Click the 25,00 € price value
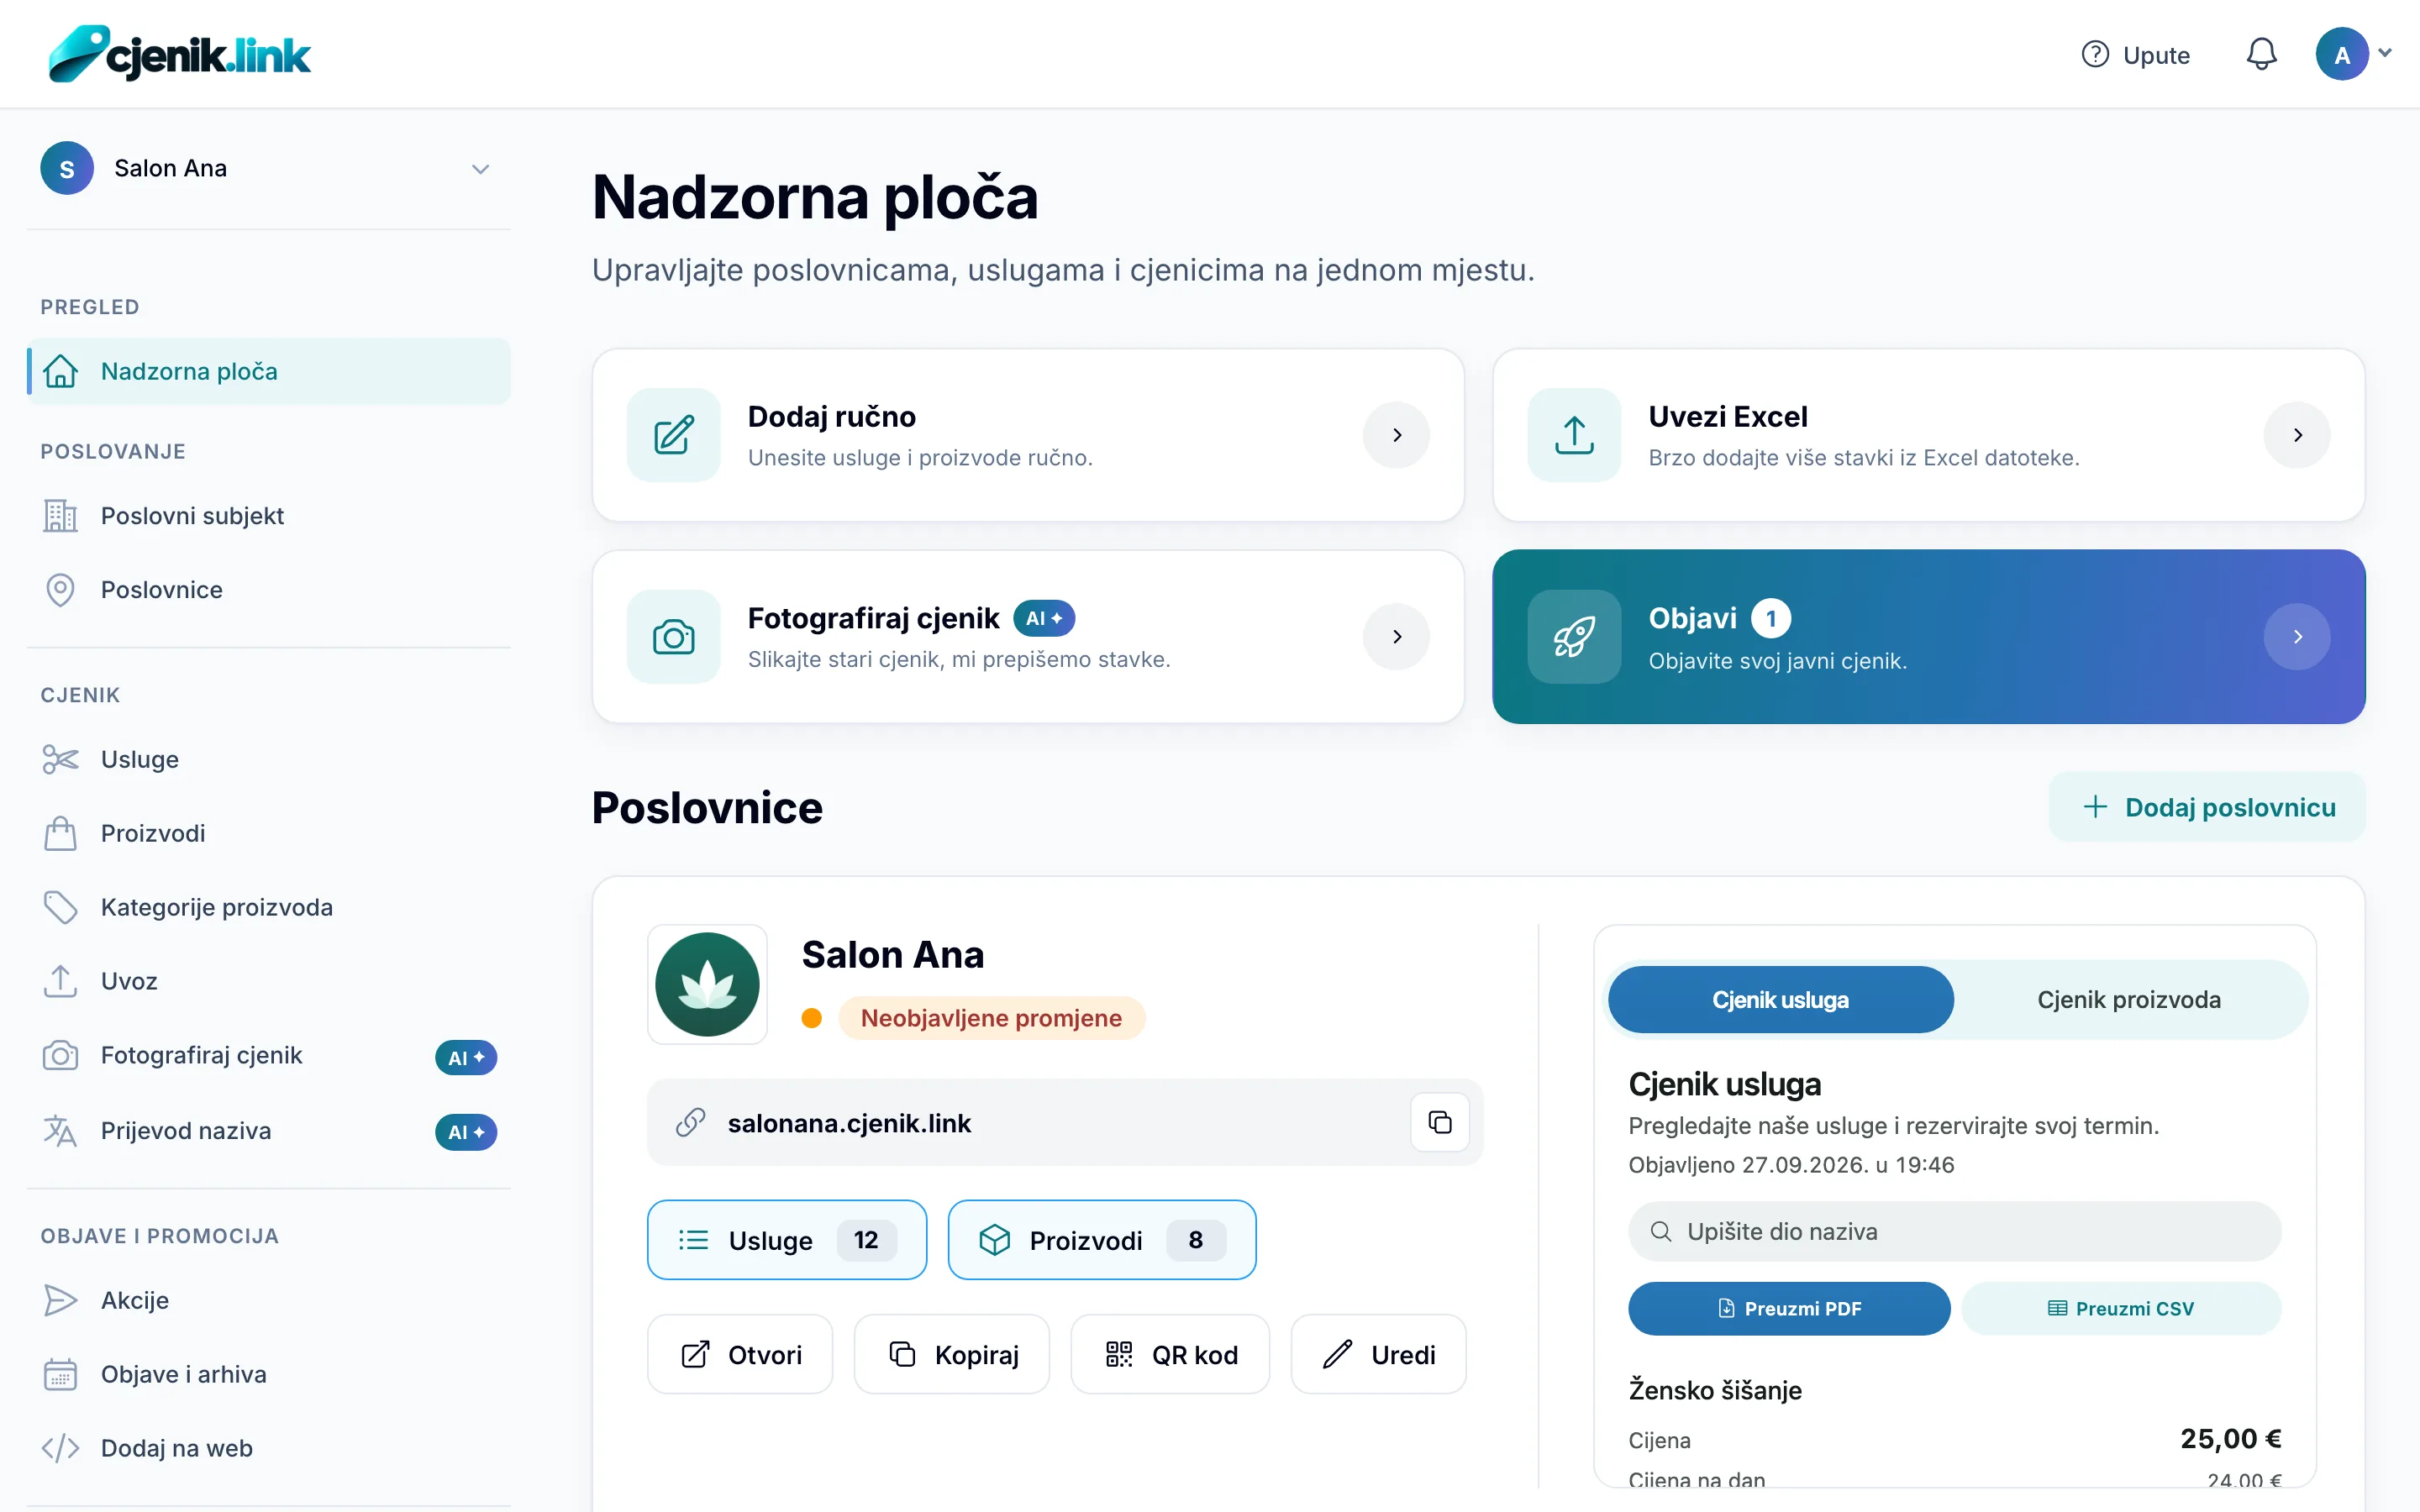 [x=2231, y=1439]
